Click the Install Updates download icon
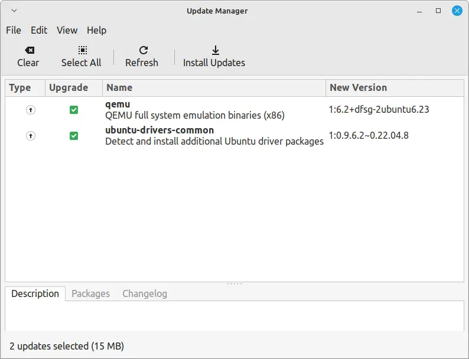469x359 pixels. pyautogui.click(x=215, y=51)
